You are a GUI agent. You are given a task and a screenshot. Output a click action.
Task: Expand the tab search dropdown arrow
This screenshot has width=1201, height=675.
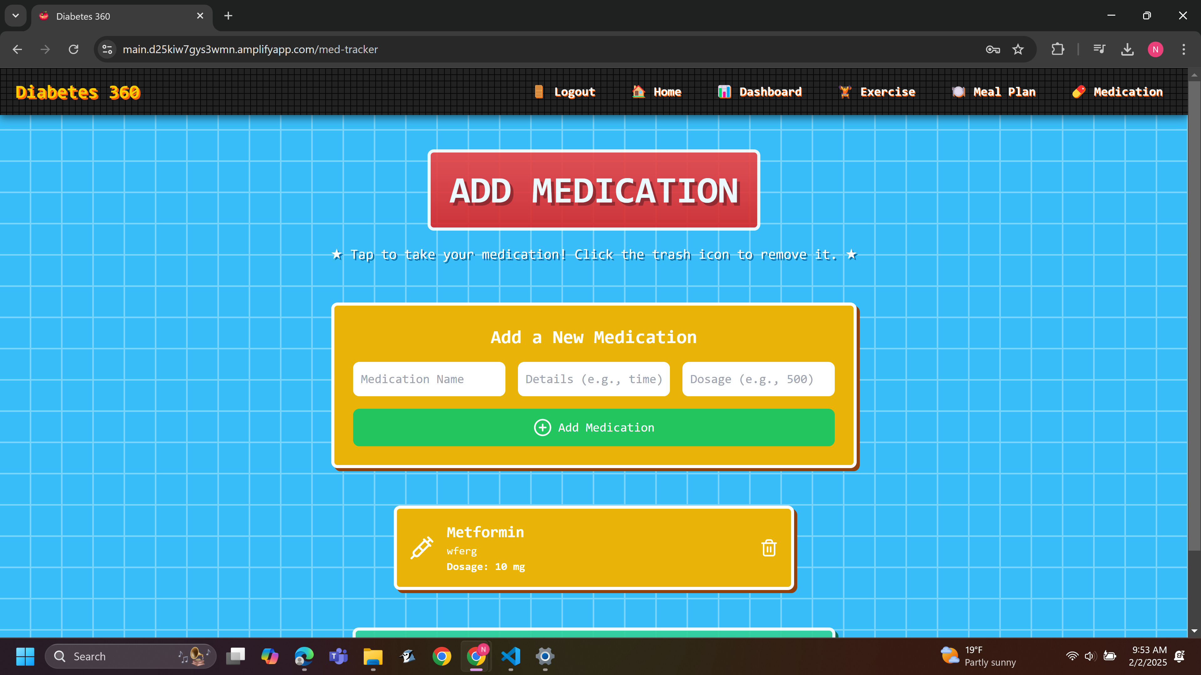15,16
